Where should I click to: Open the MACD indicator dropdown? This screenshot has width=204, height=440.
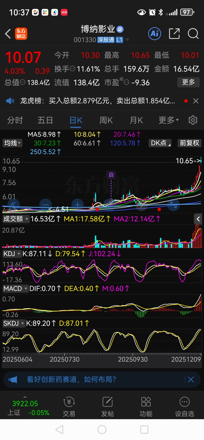coord(15,288)
